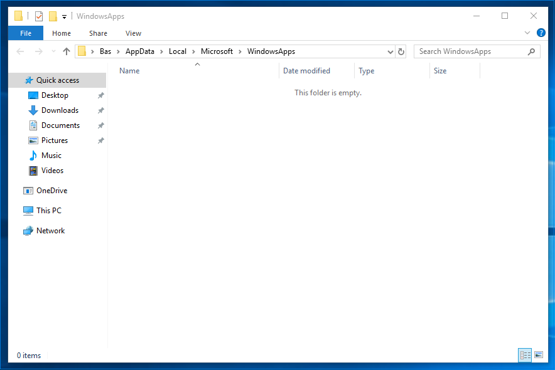Go forward with the Forward arrow
This screenshot has height=370, width=555.
point(38,51)
